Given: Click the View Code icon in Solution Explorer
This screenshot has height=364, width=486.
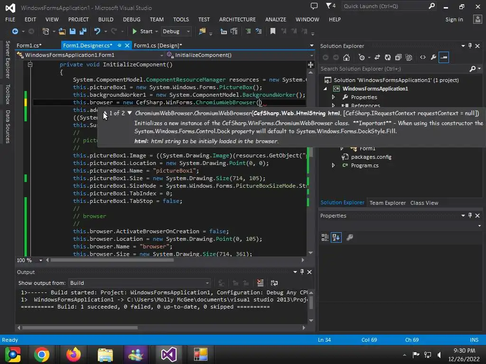Looking at the screenshot, I should [x=423, y=57].
